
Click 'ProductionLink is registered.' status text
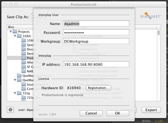tap(63, 95)
